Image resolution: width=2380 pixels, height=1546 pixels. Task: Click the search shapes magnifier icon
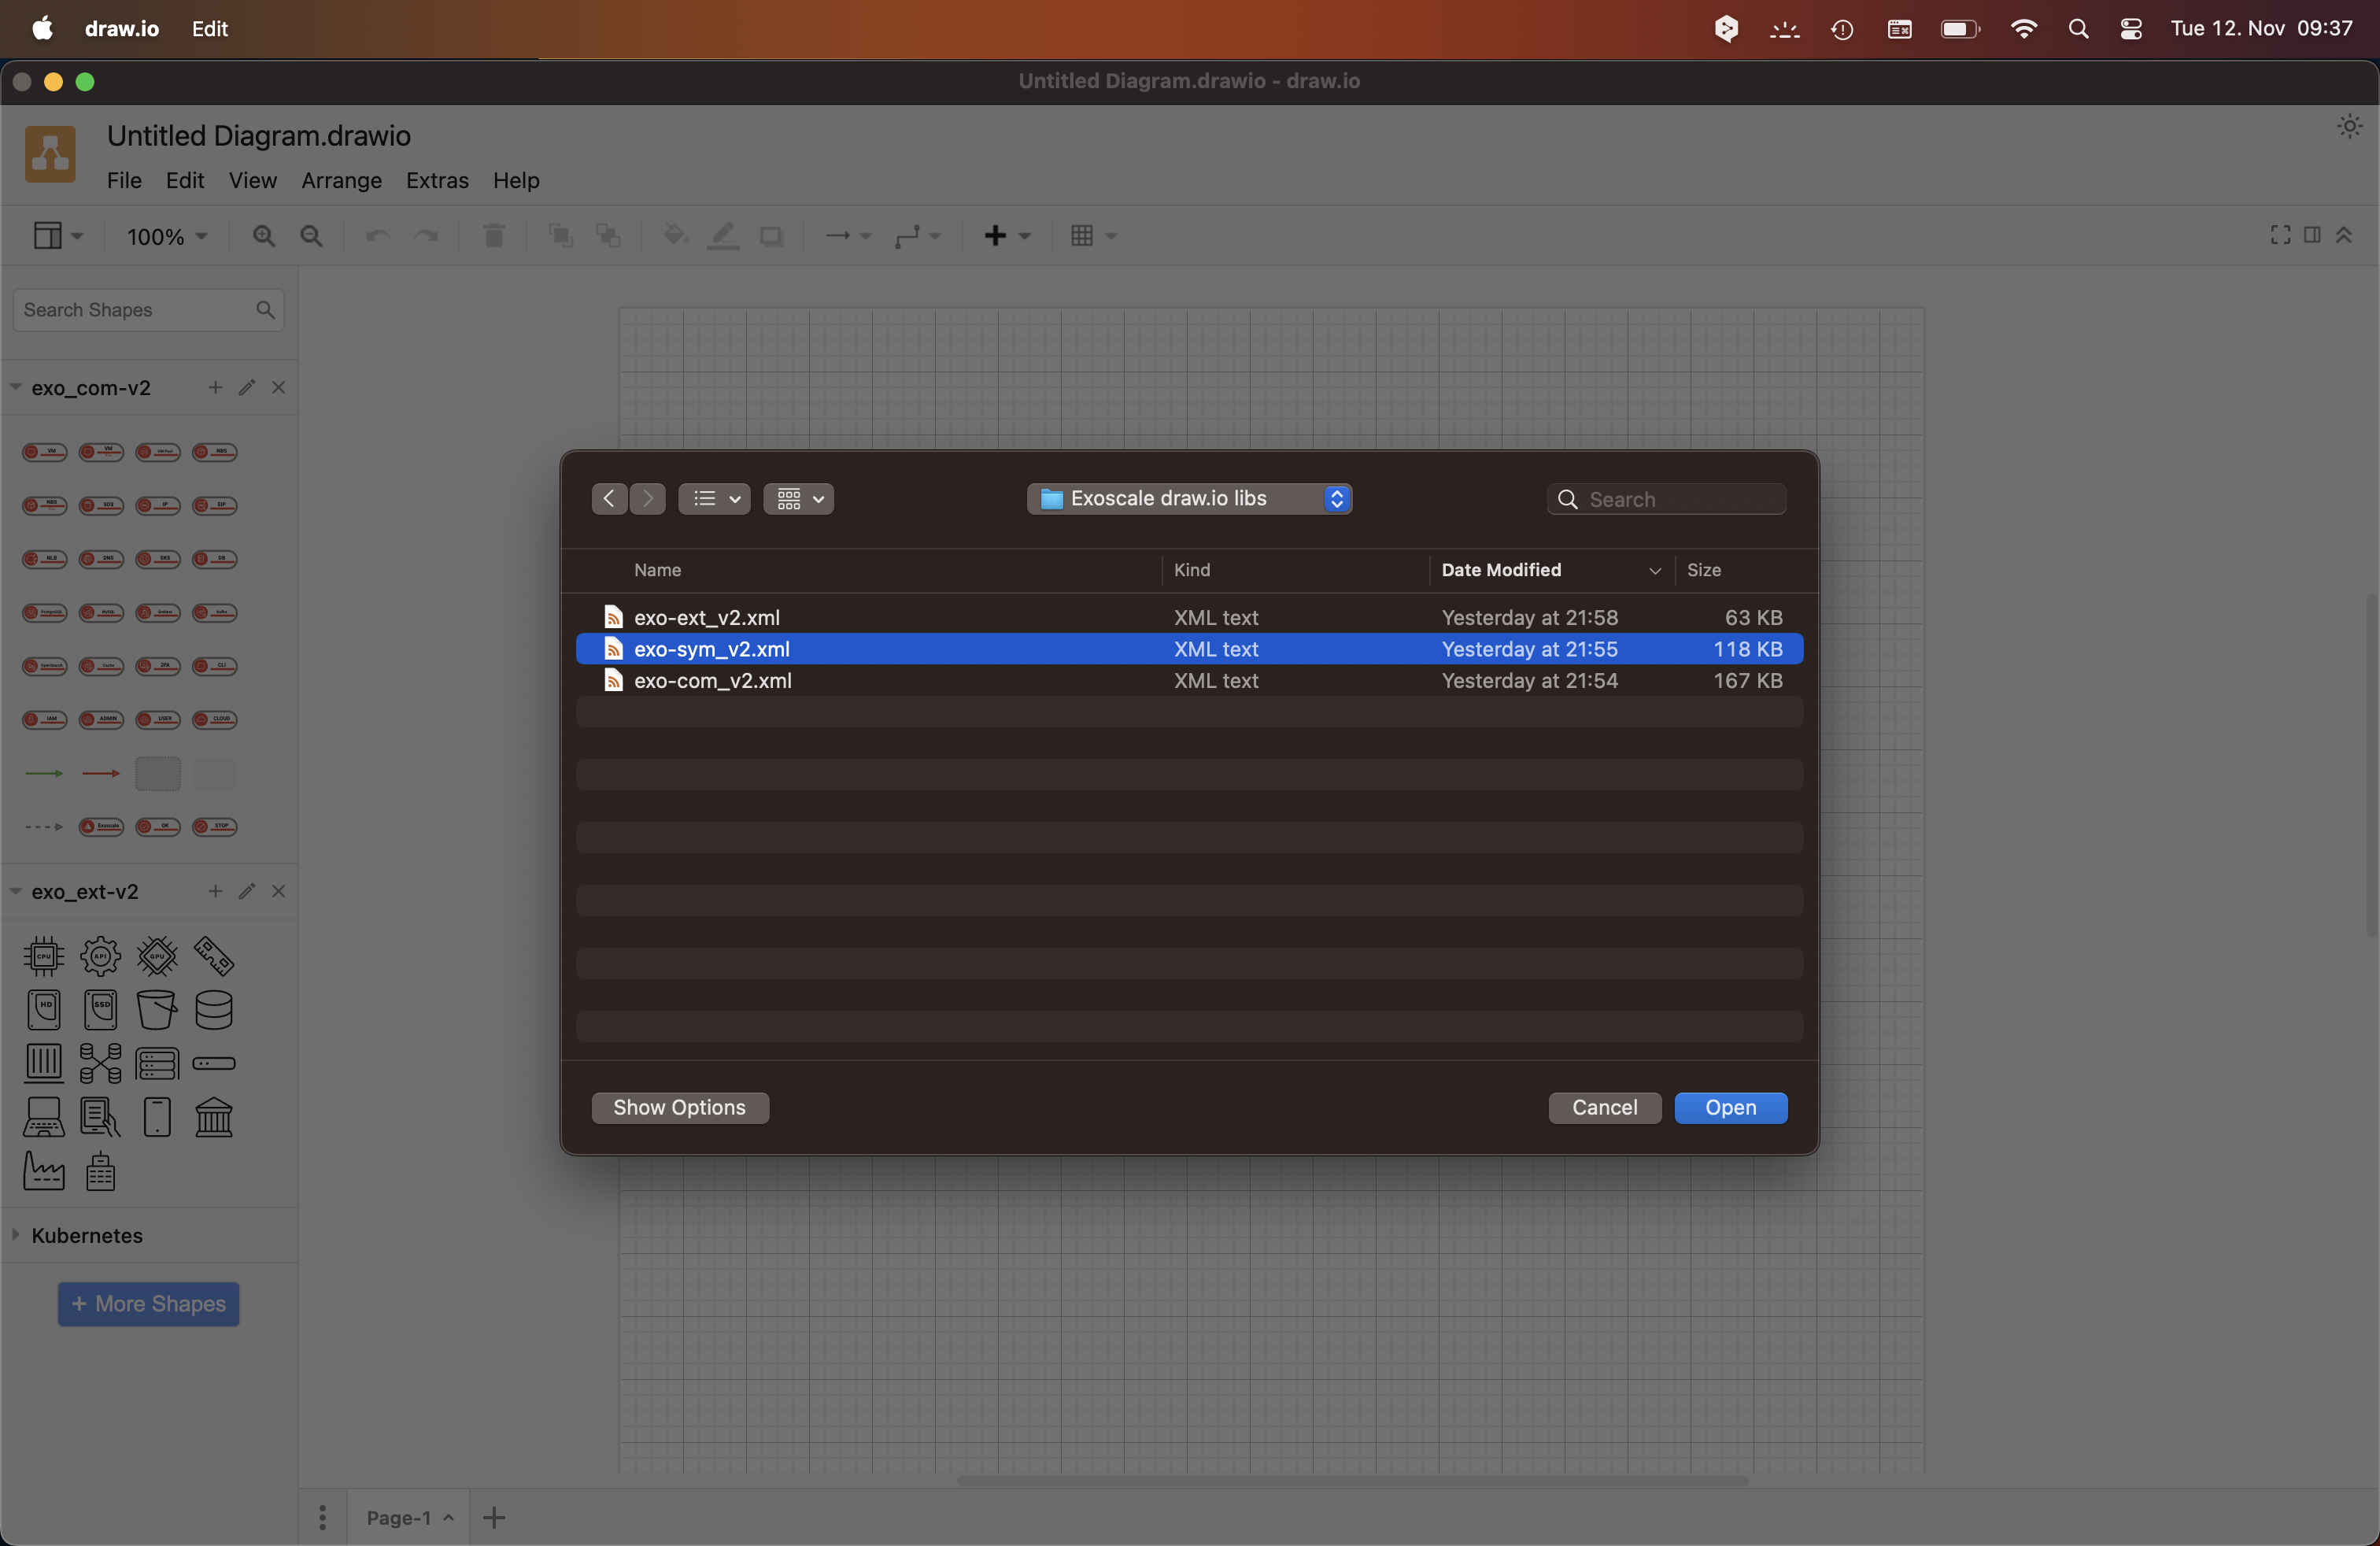coord(265,310)
